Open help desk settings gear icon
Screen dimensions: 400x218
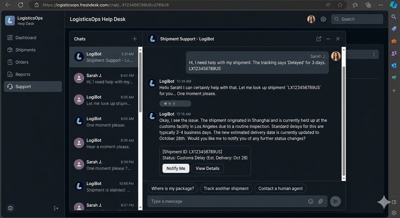click(323, 19)
